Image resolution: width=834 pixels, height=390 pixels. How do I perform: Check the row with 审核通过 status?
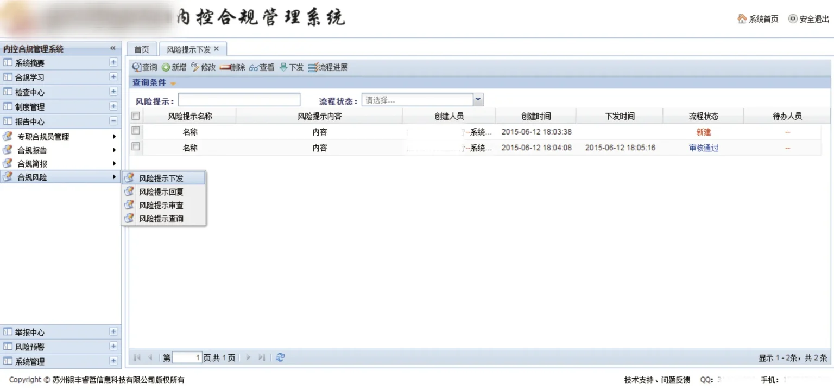[x=136, y=147]
